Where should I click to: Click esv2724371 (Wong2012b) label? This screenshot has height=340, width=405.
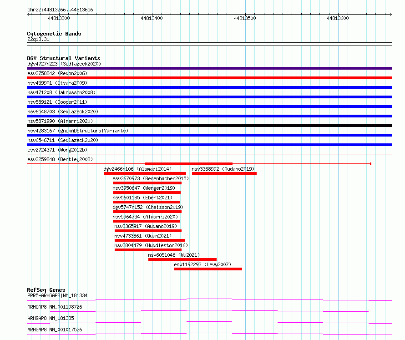57,150
